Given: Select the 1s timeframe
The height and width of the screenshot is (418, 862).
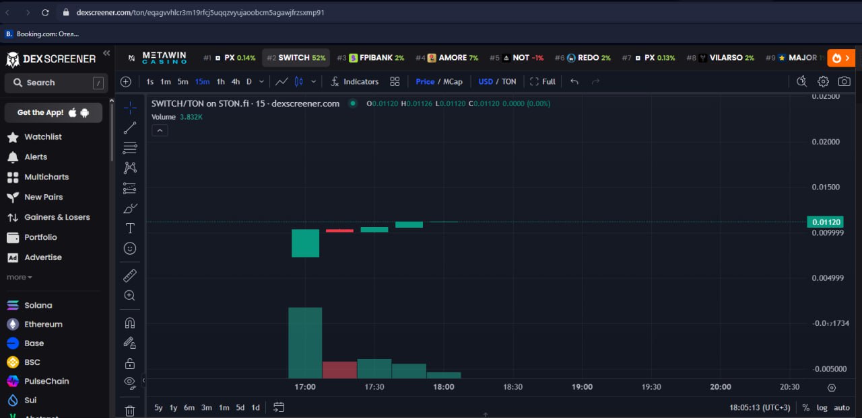Looking at the screenshot, I should coord(150,81).
